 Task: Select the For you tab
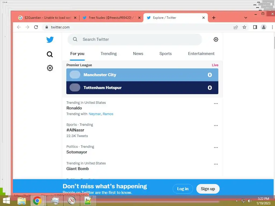tap(77, 54)
